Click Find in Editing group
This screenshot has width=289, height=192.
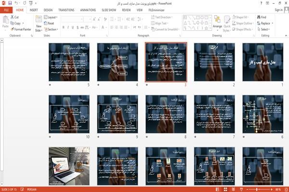[x=262, y=17]
